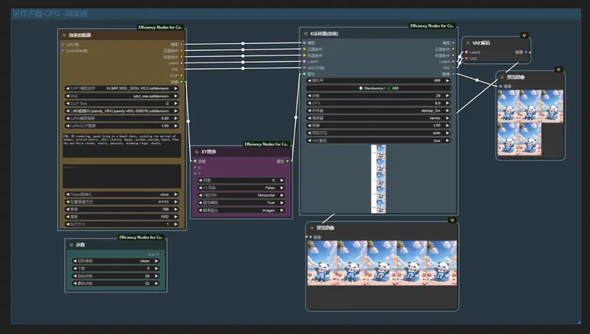Collapse the VAE解码 node via title dot
The image size is (590, 334).
pyautogui.click(x=468, y=43)
